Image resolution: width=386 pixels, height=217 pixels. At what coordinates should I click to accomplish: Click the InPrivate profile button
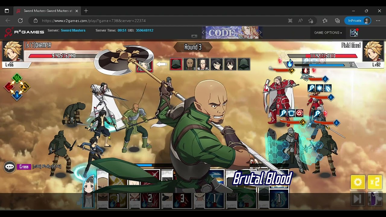[x=358, y=21]
